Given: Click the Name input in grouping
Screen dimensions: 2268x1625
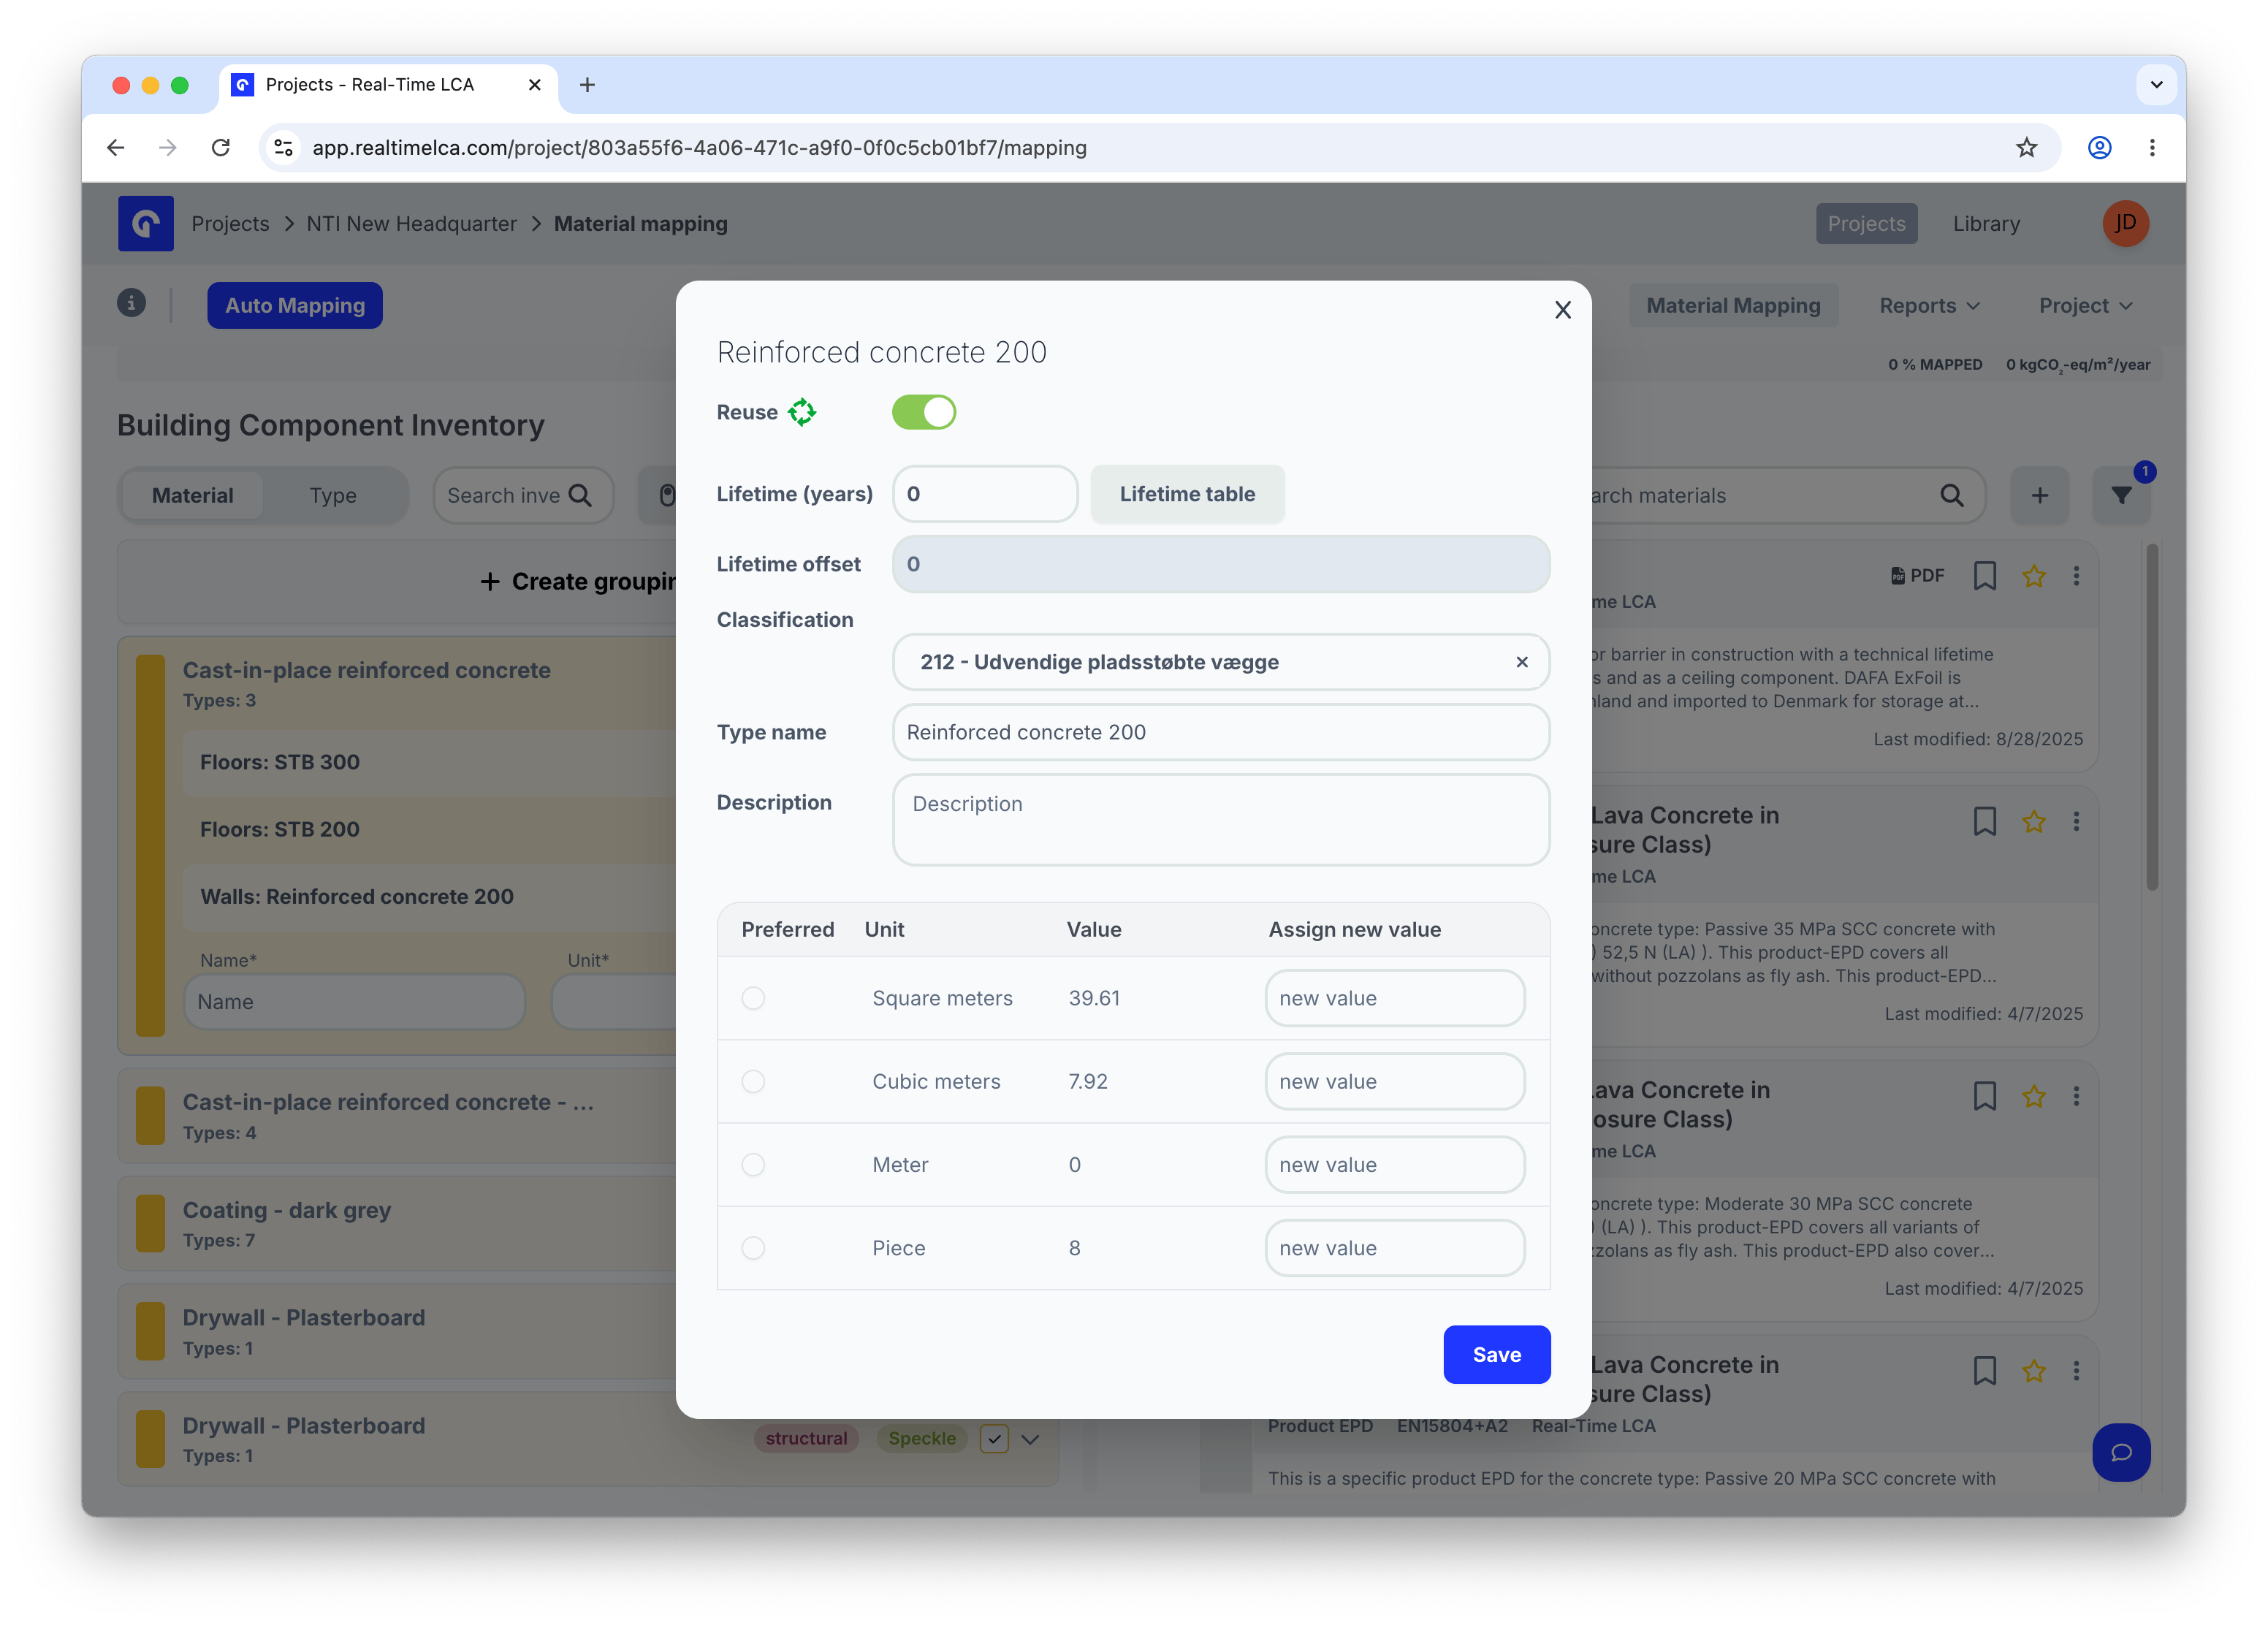Looking at the screenshot, I should 354,1002.
